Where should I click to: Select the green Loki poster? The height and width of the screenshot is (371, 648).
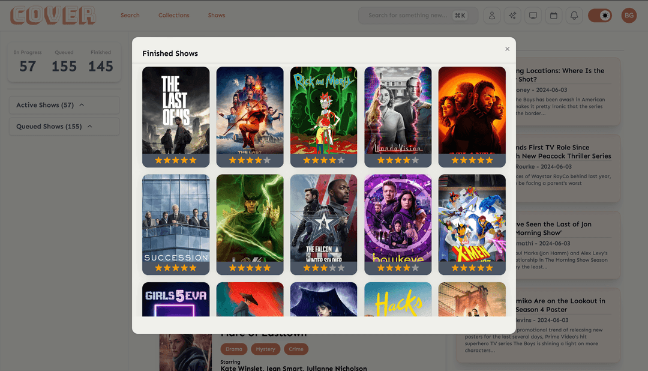[x=250, y=218]
